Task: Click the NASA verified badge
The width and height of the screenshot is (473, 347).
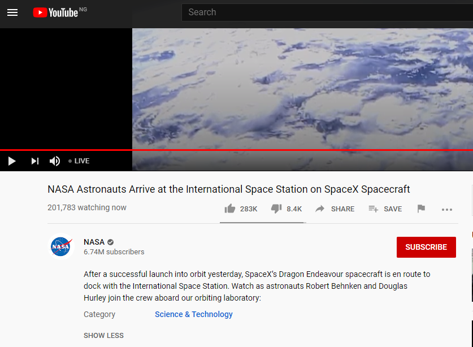Action: click(x=110, y=242)
